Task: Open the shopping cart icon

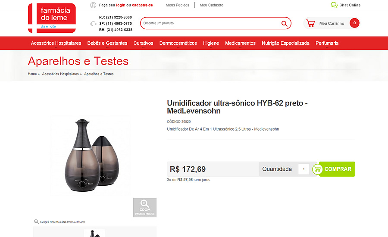Action: [310, 23]
